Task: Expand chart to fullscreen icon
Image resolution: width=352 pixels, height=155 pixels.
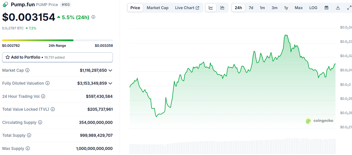Action: tap(349, 8)
